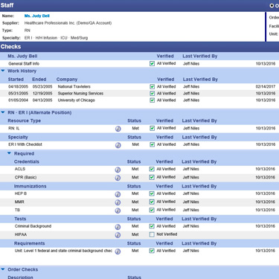The width and height of the screenshot is (279, 279).
Task: Toggle Unit Level 1 requirement verified checkbox
Action: point(152,251)
